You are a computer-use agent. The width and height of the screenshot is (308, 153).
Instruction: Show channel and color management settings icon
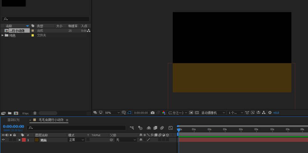(164, 113)
